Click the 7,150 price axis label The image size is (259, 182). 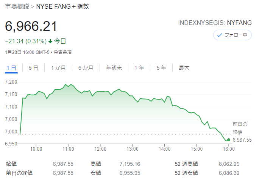pyautogui.click(x=11, y=94)
